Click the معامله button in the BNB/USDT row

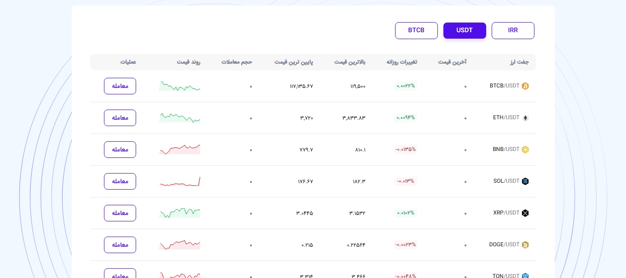click(120, 150)
